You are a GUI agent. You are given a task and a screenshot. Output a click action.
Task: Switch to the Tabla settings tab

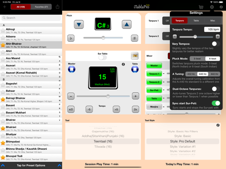coord(196,20)
